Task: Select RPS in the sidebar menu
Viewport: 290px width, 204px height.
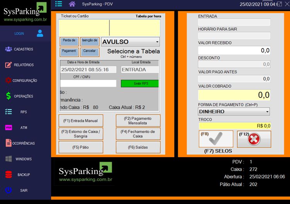Action: (x=24, y=112)
